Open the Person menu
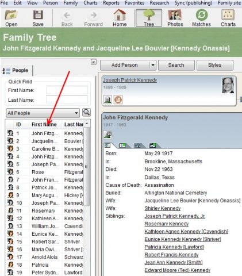The image size is (242, 276). (x=51, y=3)
